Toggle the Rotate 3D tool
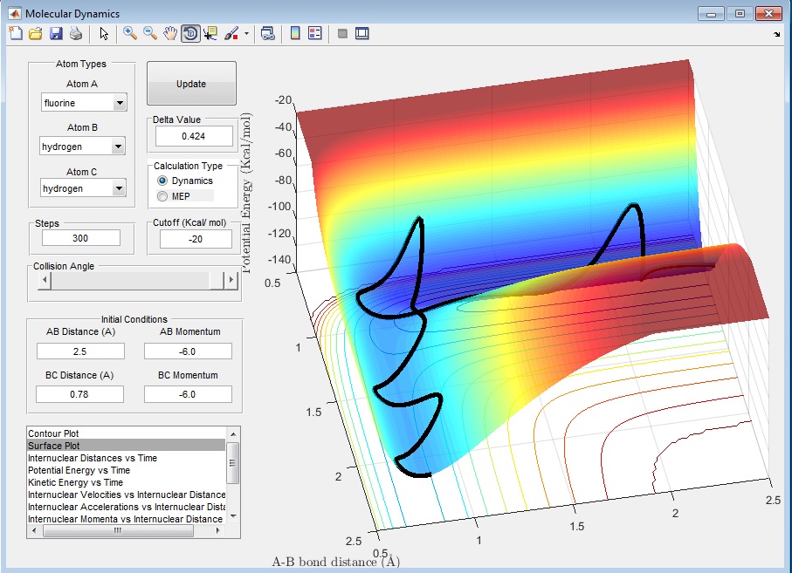Viewport: 792px width, 573px height. [189, 33]
